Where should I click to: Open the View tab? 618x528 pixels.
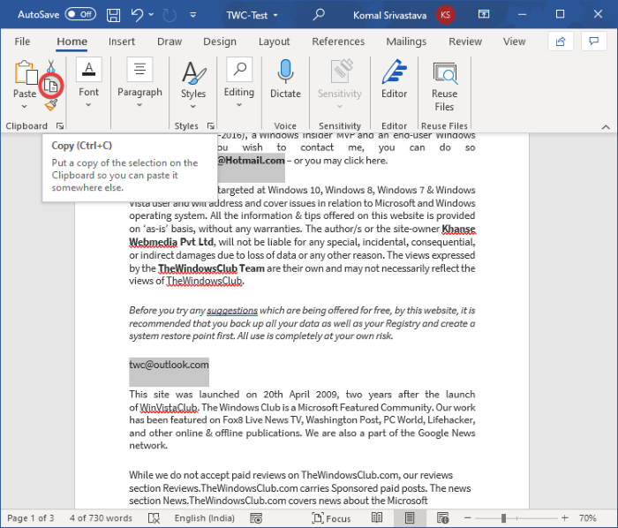pyautogui.click(x=514, y=41)
